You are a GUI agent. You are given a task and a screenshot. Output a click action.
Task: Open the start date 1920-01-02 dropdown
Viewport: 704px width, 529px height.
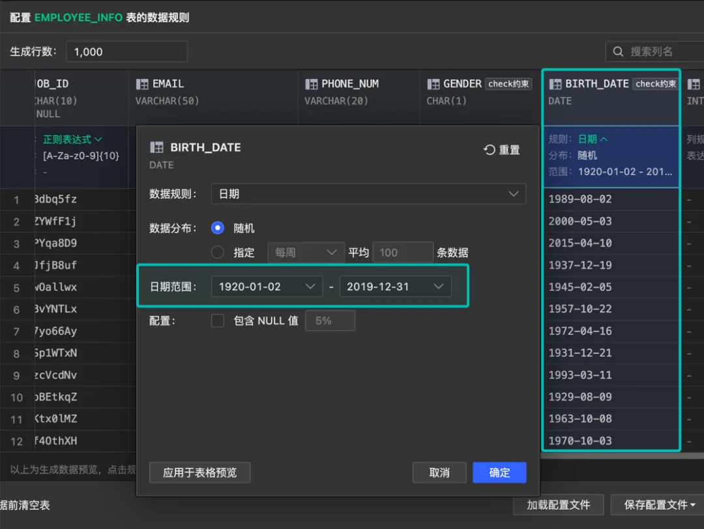(x=267, y=287)
